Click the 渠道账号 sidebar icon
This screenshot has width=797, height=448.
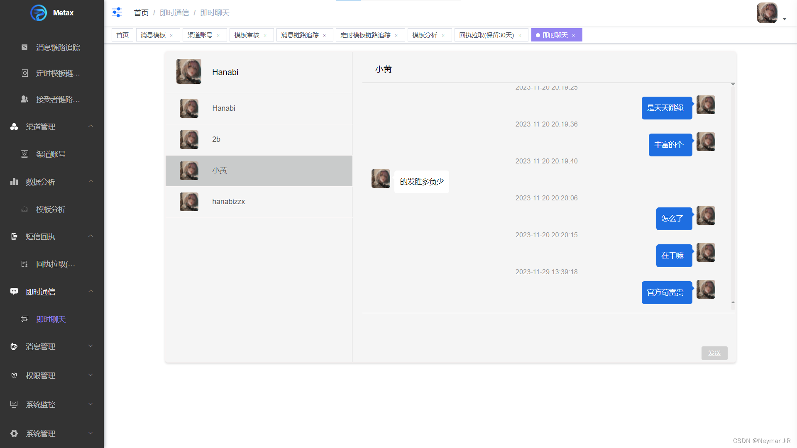point(24,154)
